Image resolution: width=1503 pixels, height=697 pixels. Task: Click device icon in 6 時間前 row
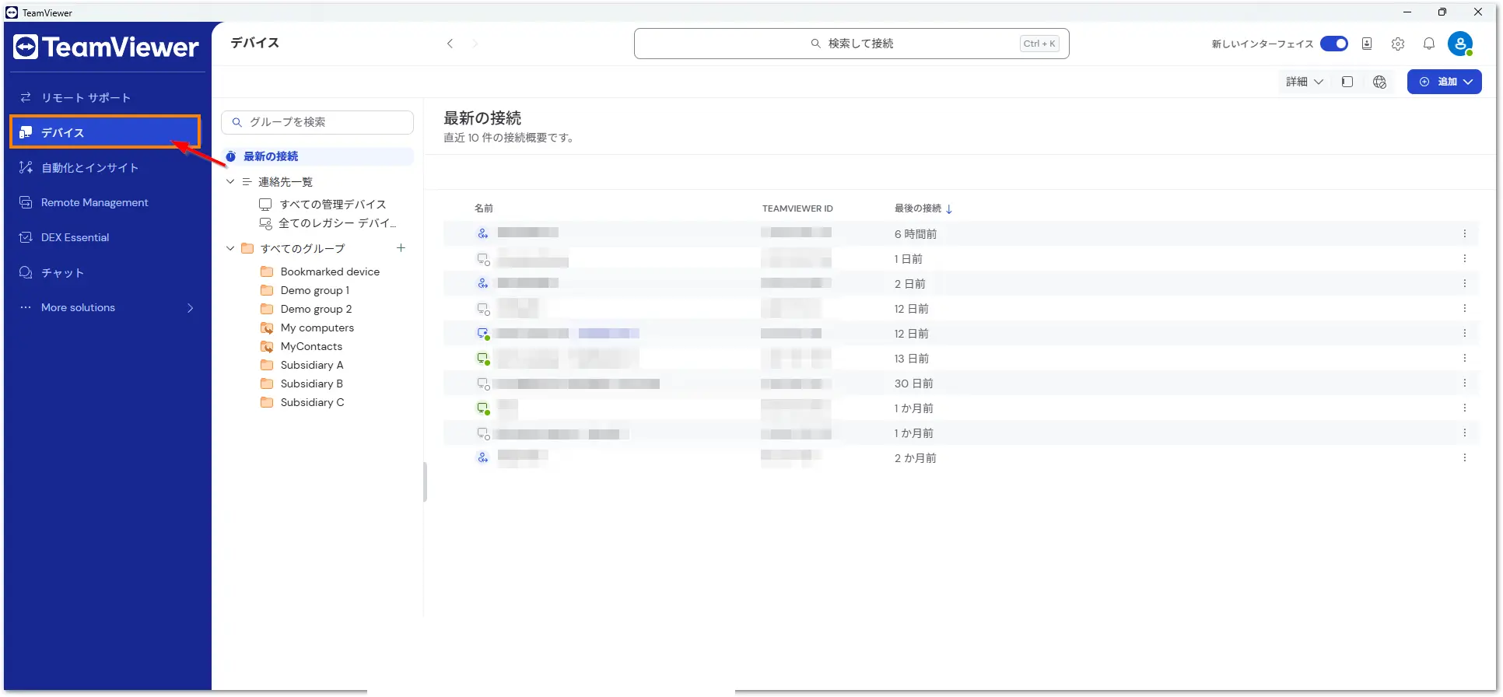483,233
